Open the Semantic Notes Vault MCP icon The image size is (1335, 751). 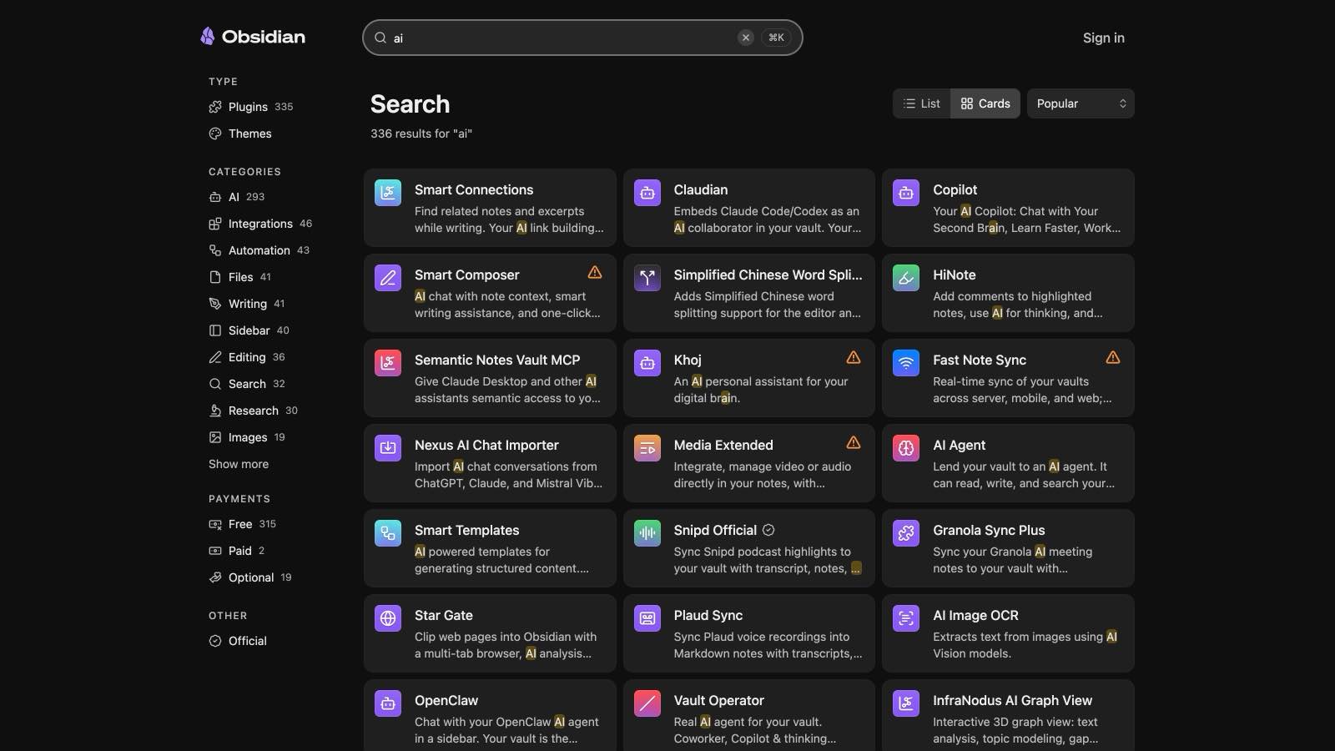pyautogui.click(x=388, y=363)
